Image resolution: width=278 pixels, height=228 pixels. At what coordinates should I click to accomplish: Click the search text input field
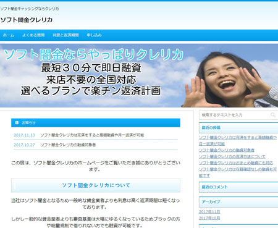[x=235, y=115]
